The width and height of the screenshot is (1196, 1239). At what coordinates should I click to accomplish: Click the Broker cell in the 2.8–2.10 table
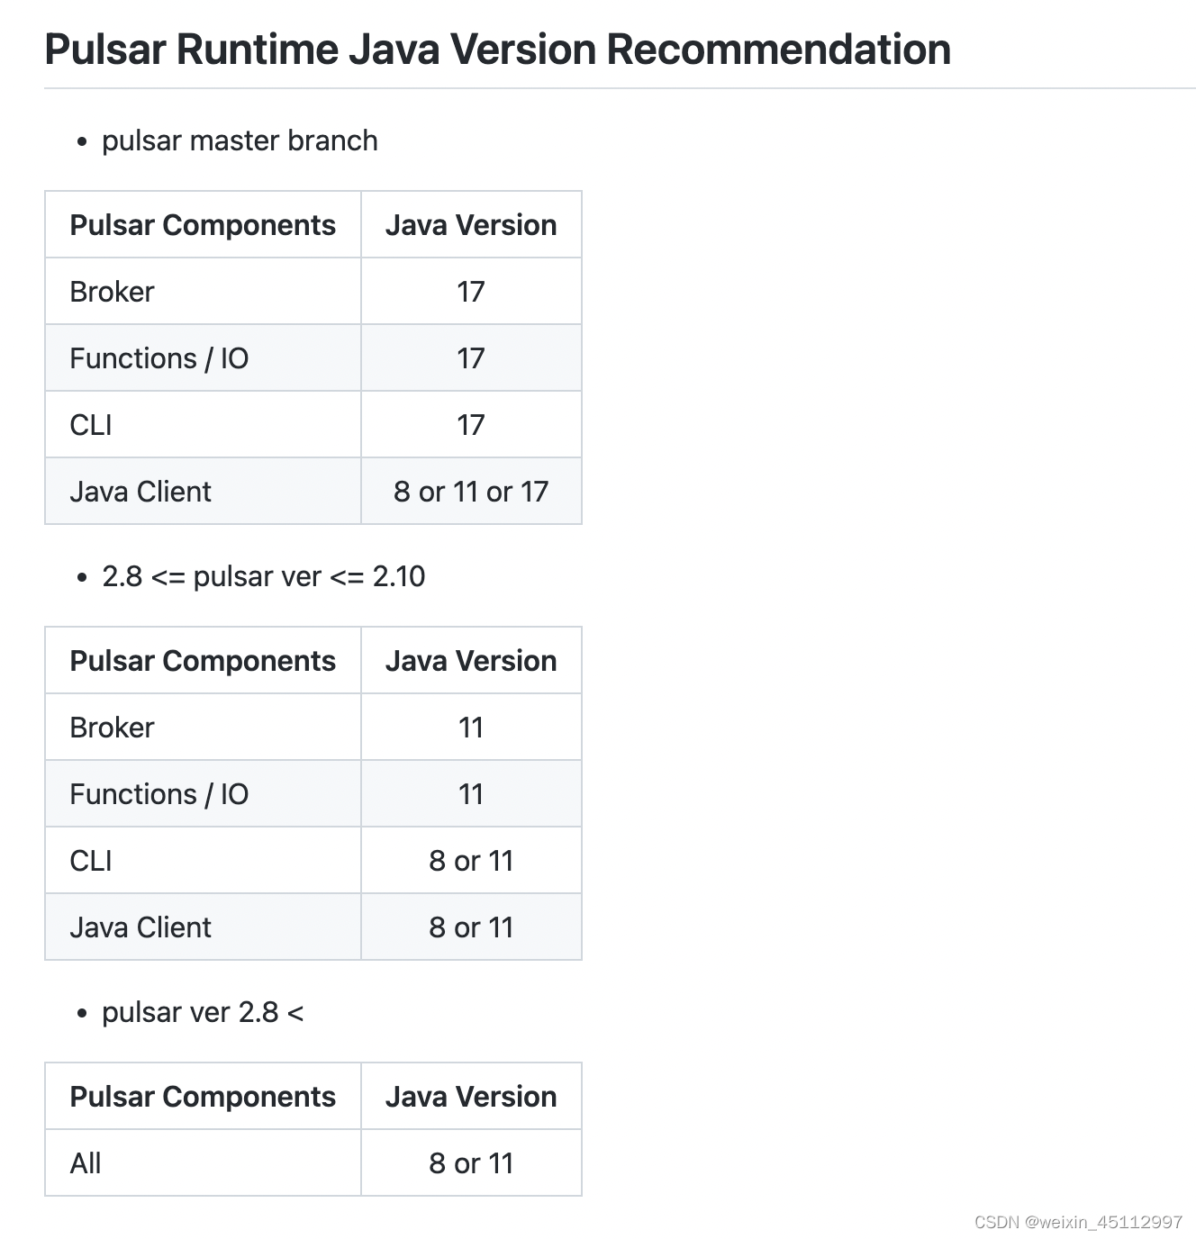click(x=112, y=728)
